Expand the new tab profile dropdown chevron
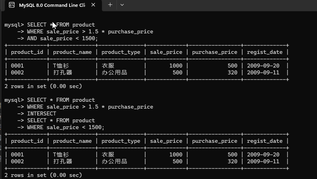The image size is (317, 179). click(x=122, y=5)
